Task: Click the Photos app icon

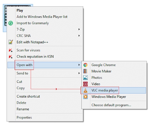Action: click(x=86, y=78)
